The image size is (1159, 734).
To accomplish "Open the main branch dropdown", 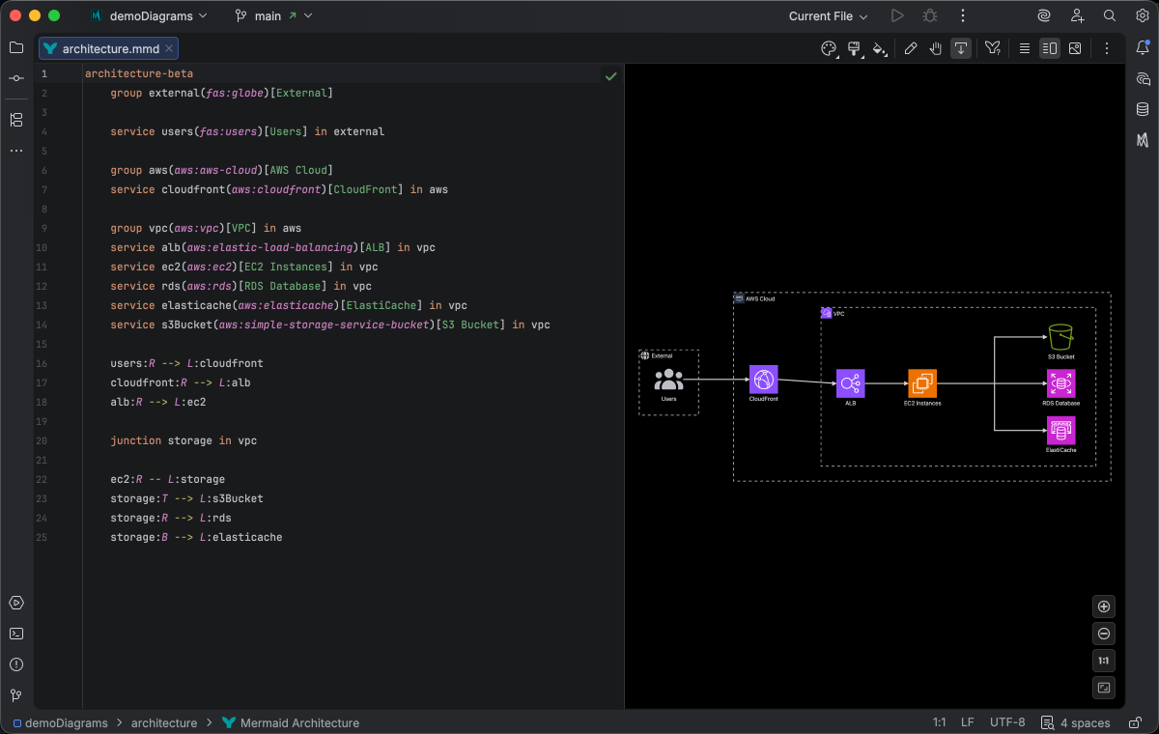I will click(273, 15).
